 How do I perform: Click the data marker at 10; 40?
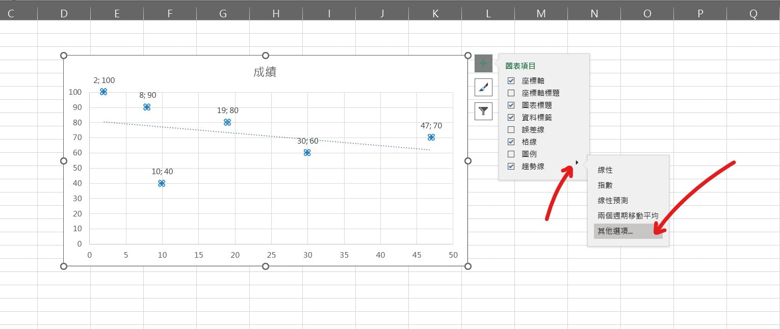(x=162, y=183)
